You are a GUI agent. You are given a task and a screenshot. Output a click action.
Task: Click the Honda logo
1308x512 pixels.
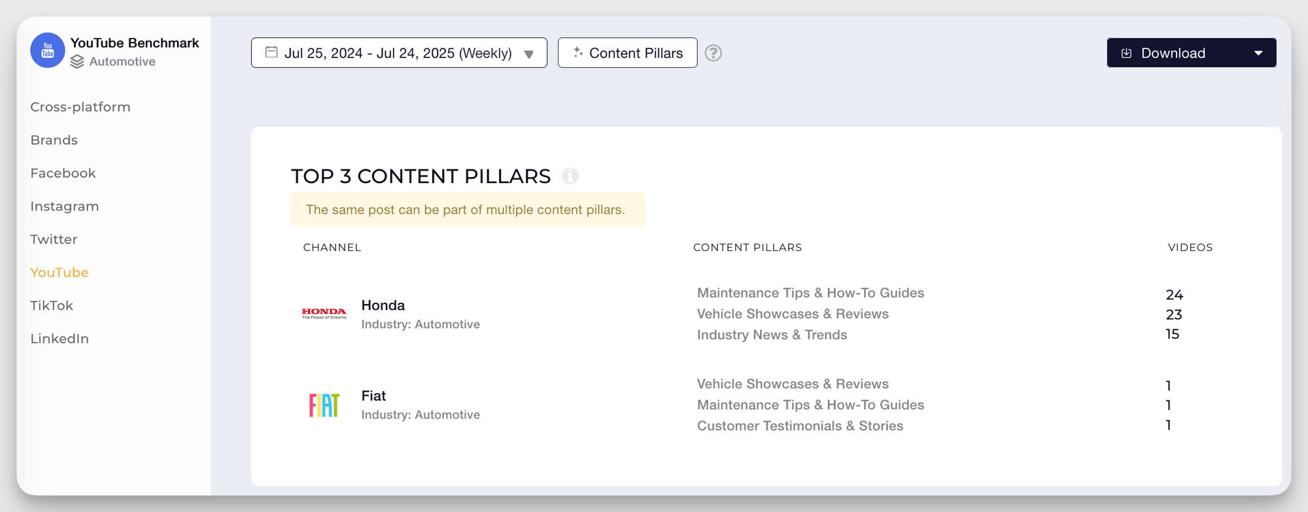tap(324, 313)
